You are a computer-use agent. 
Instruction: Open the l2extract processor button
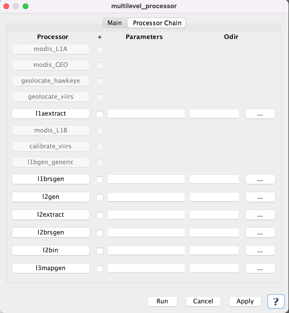click(51, 215)
